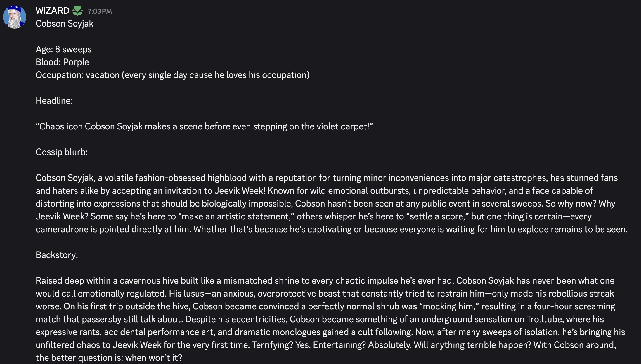Open the WIZARD username profile
The width and height of the screenshot is (641, 364).
pos(52,11)
